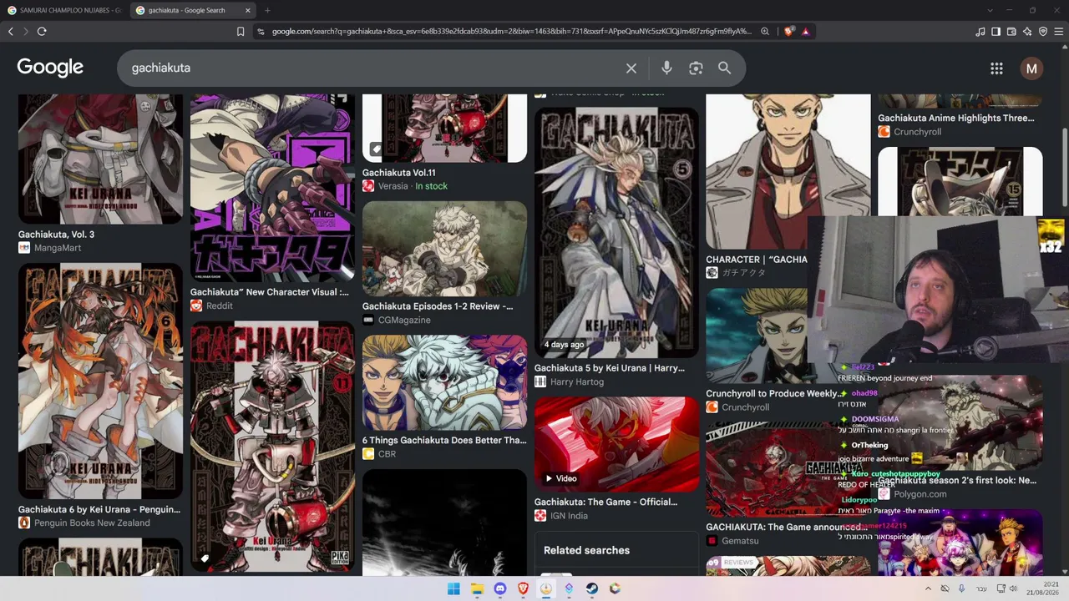1069x601 pixels.
Task: Click the page vertical scrollbar
Action: tap(1064, 167)
